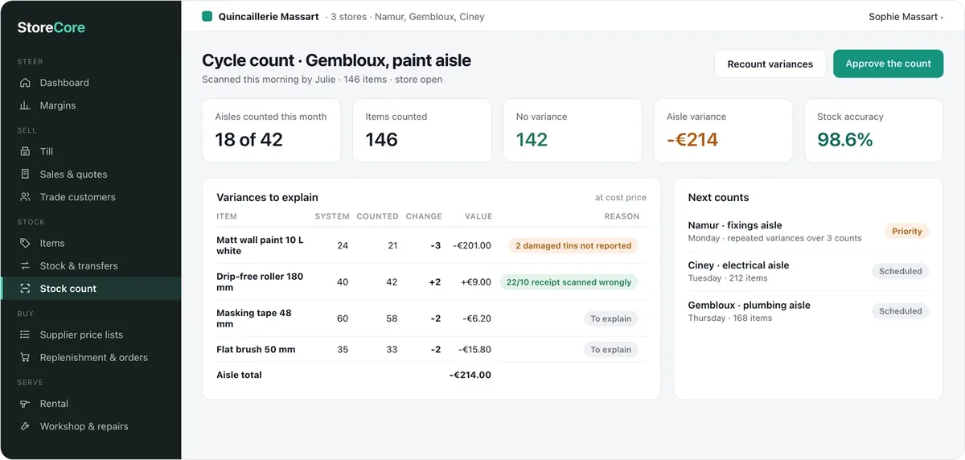Click the REASON column header
965x460 pixels.
click(x=622, y=216)
